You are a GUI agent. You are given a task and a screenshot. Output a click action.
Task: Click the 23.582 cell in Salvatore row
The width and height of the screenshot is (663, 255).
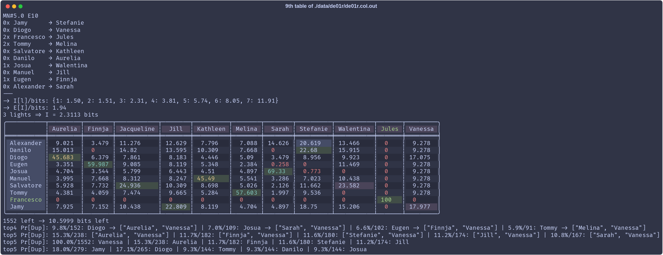point(354,185)
